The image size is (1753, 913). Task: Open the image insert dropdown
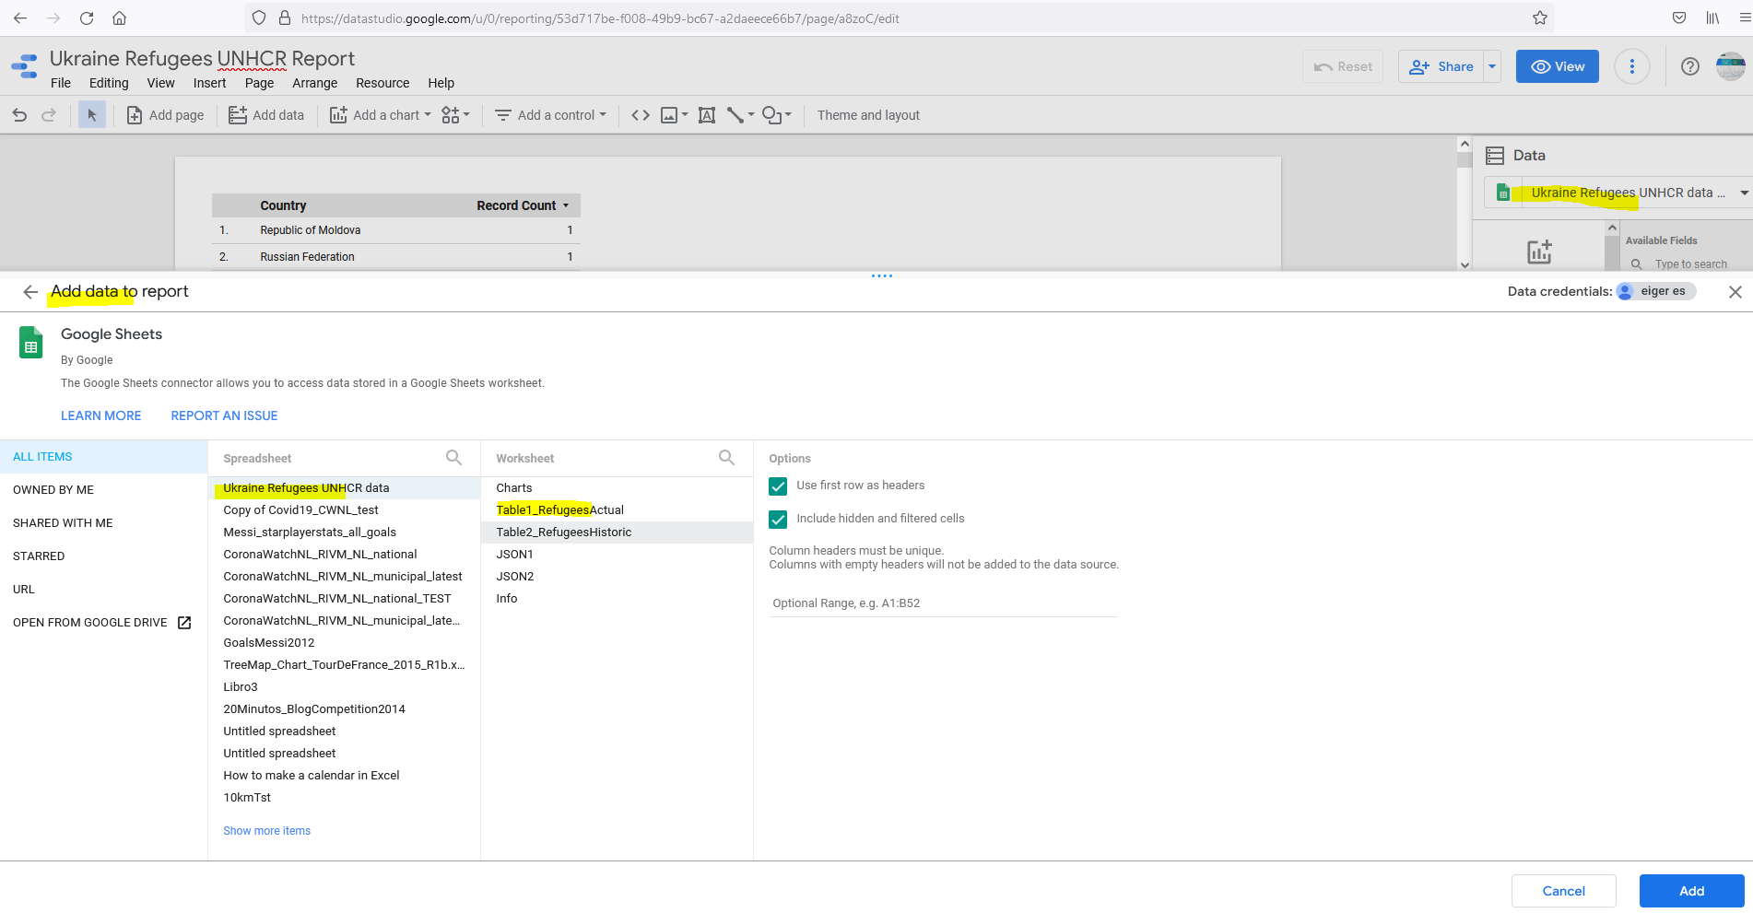674,115
